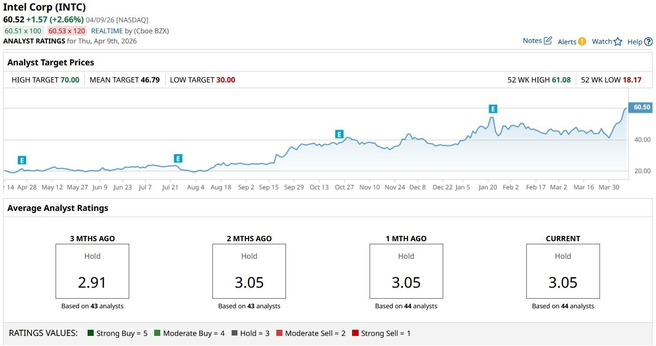Select the CURRENT Hold rating box
Viewport: 656px width, 346px height.
[563, 271]
